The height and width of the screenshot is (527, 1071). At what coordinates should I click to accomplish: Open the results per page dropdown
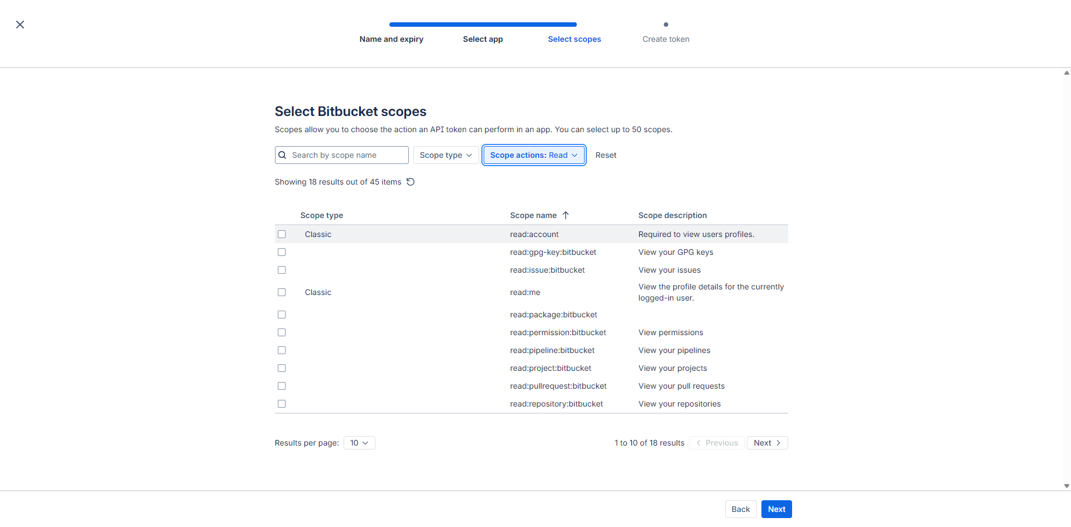(x=359, y=443)
